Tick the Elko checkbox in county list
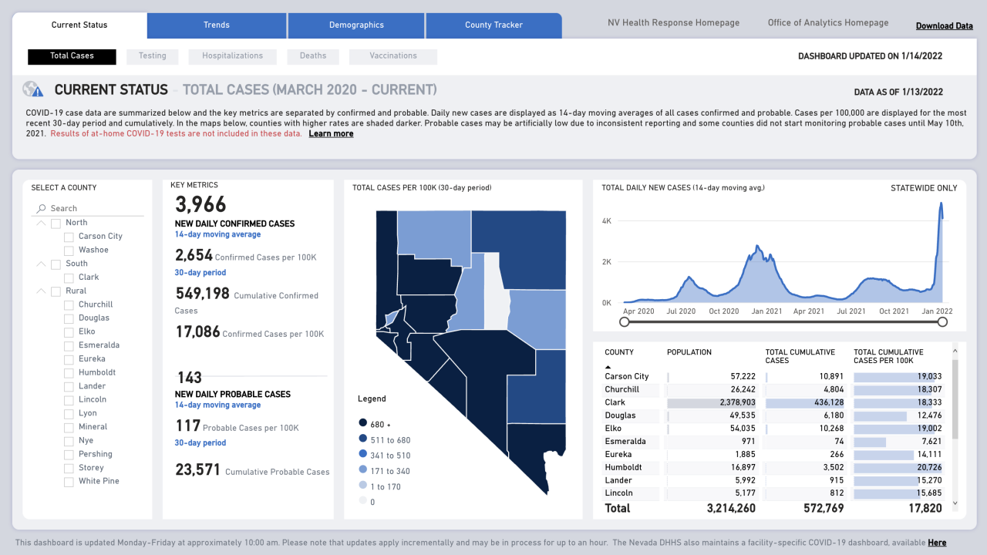Image resolution: width=987 pixels, height=555 pixels. (x=69, y=332)
